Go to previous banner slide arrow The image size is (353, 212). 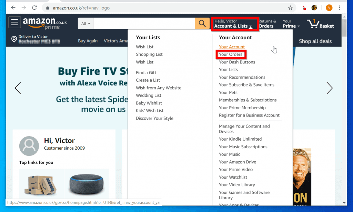(18, 88)
